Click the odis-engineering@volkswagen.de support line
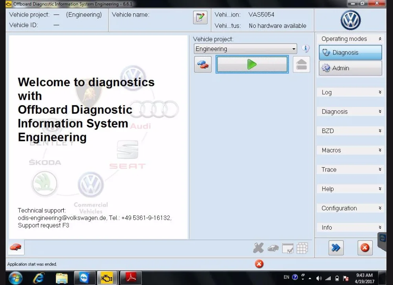 95,218
